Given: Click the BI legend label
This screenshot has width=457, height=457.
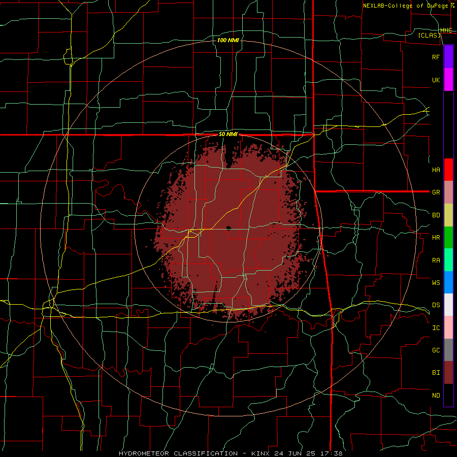Looking at the screenshot, I should pyautogui.click(x=436, y=373).
